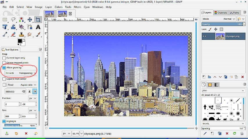Create a new layer in Layers panel
This screenshot has height=139, width=248.
pyautogui.click(x=204, y=77)
